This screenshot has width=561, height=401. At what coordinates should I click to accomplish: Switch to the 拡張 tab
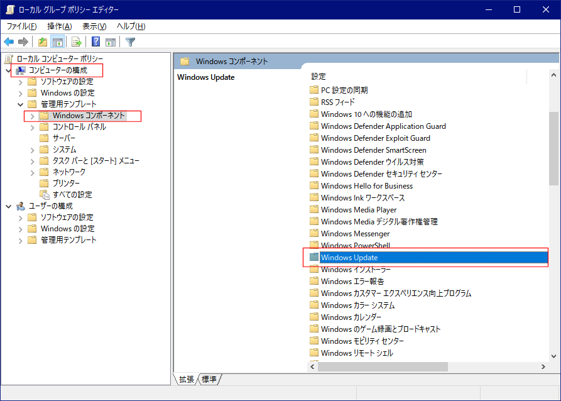click(187, 379)
